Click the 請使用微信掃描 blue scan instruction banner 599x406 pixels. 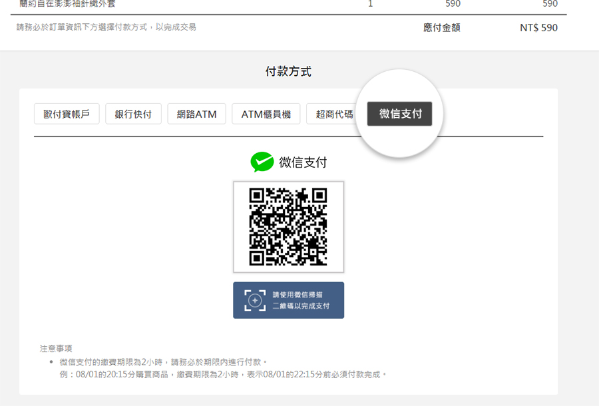point(288,300)
